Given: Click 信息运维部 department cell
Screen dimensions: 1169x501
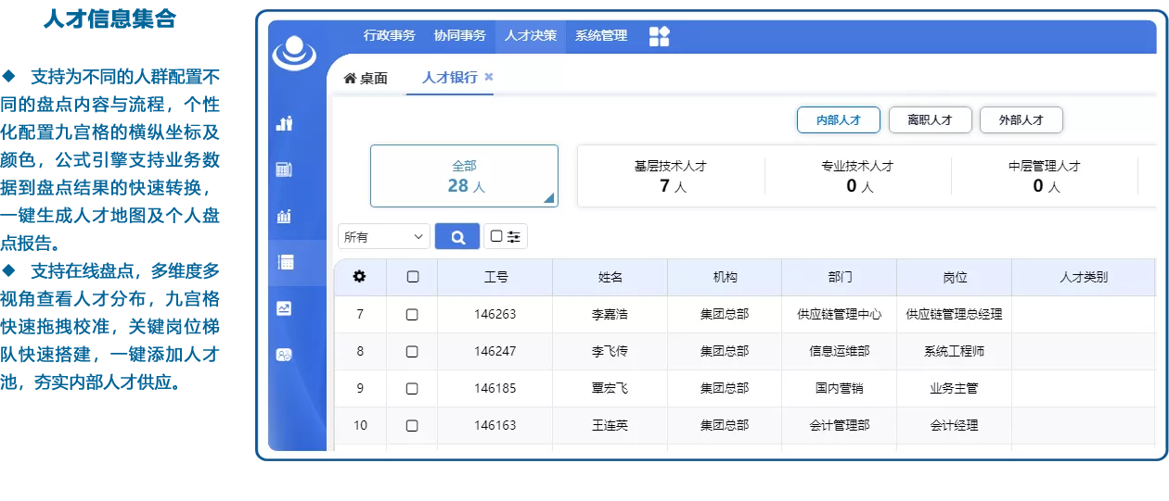Looking at the screenshot, I should click(840, 352).
